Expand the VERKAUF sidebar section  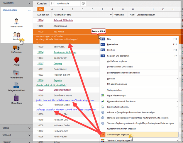29,135
